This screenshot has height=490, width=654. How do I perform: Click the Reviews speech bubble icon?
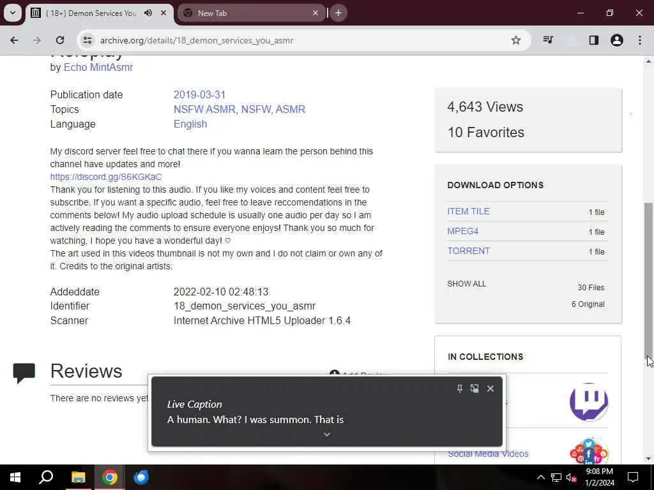pos(24,373)
